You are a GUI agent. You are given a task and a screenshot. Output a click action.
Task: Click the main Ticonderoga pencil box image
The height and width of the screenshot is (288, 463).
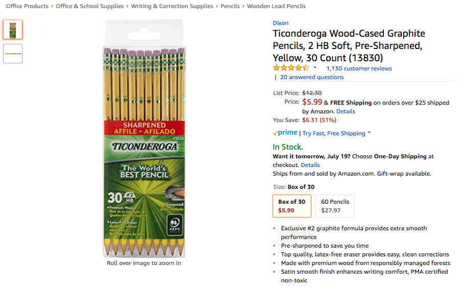(x=144, y=138)
